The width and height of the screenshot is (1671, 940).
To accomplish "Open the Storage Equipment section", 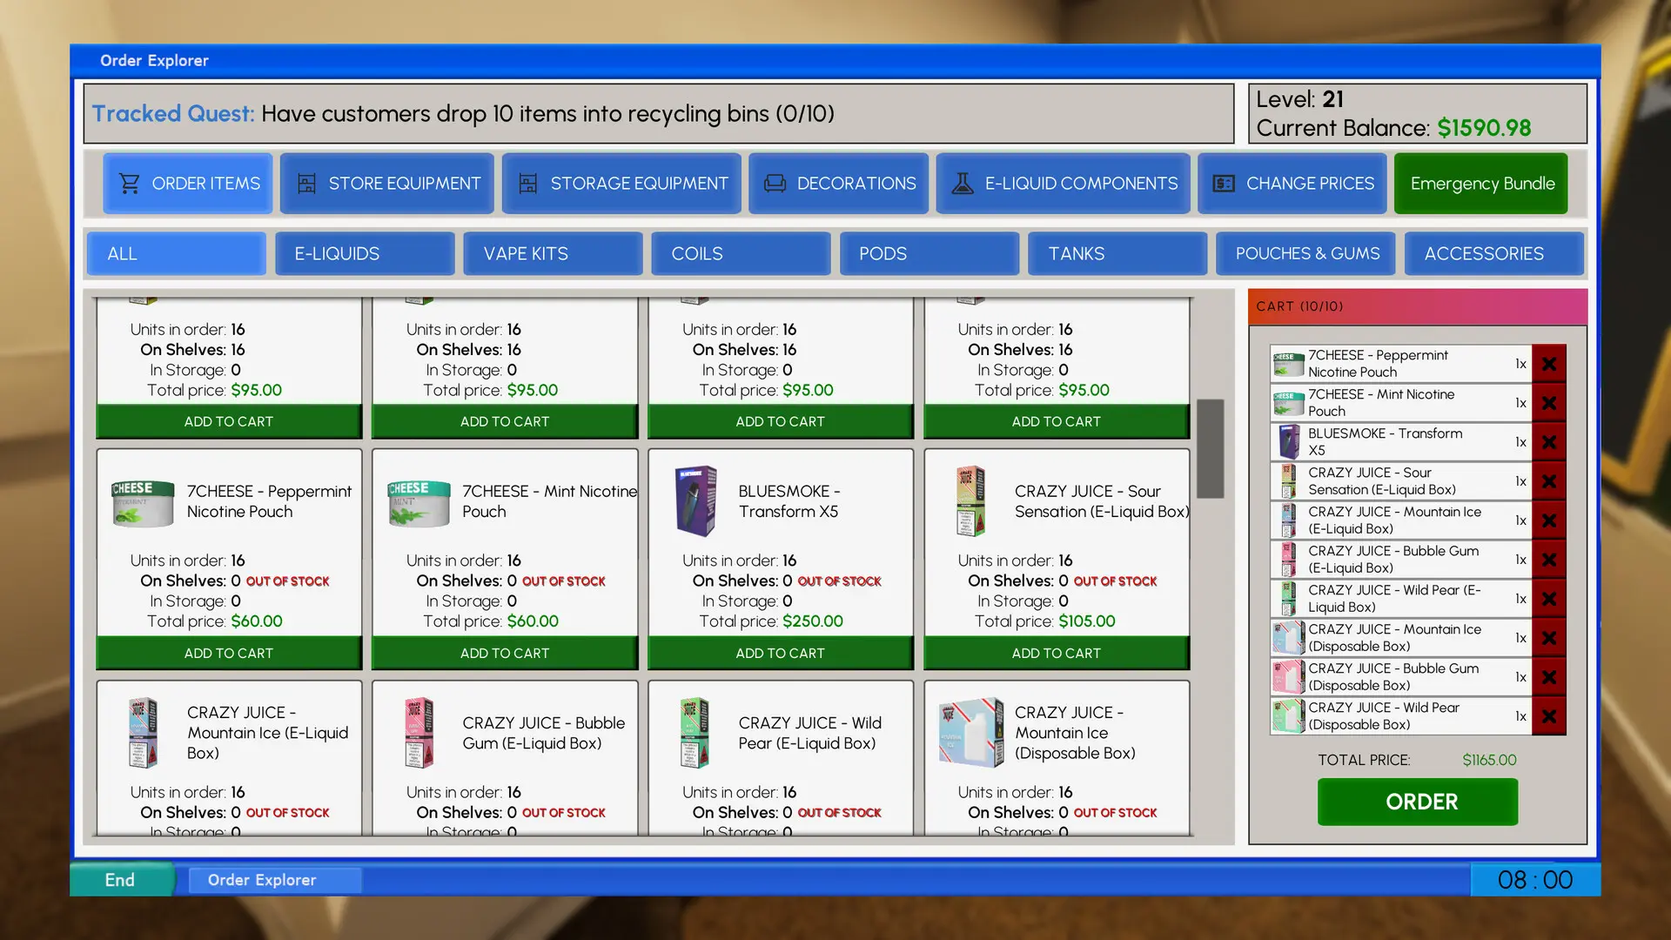I will coord(621,184).
